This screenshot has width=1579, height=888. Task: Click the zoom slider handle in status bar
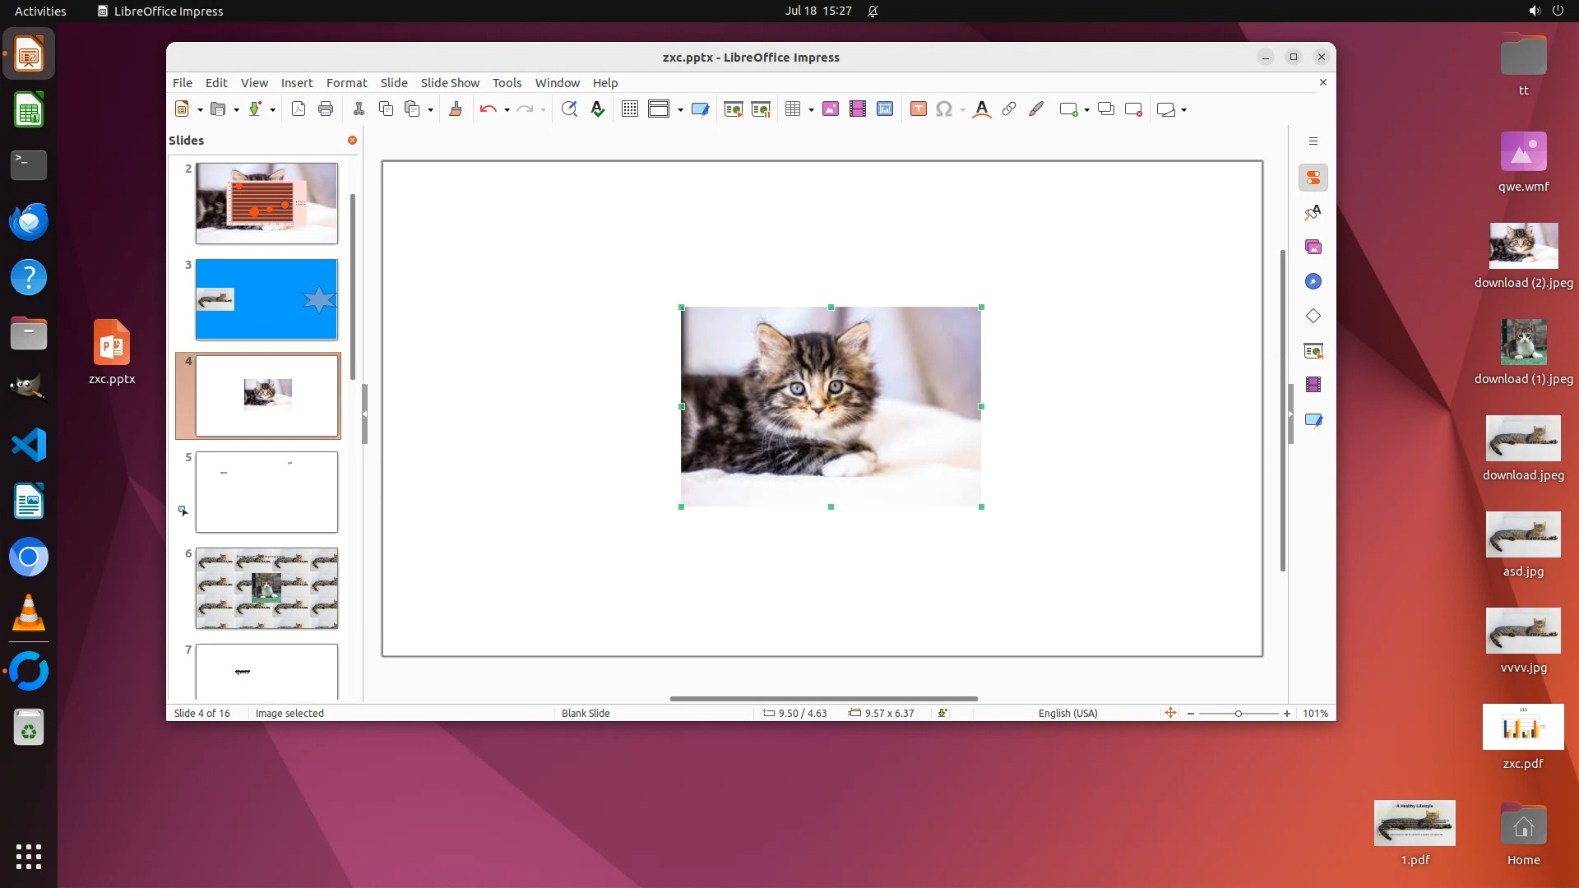coord(1239,714)
